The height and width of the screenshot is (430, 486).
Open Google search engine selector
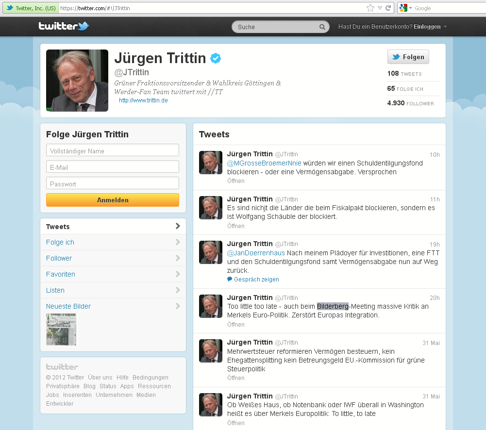(x=406, y=8)
